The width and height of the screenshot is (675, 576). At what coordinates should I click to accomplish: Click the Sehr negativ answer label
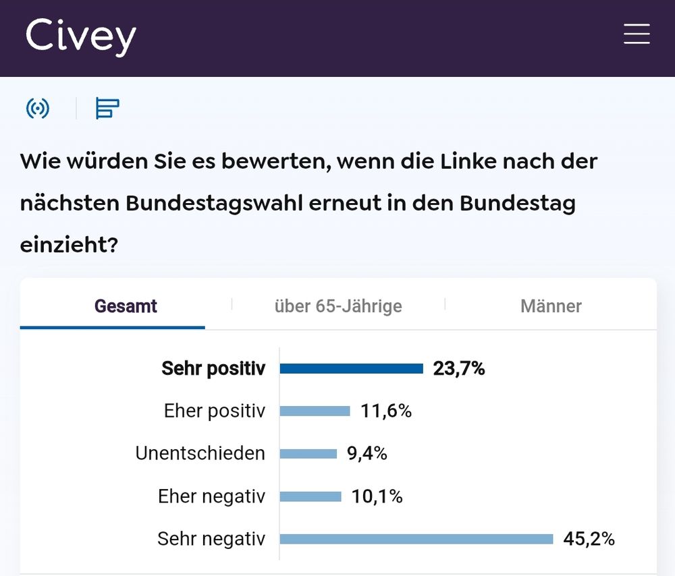pyautogui.click(x=211, y=539)
